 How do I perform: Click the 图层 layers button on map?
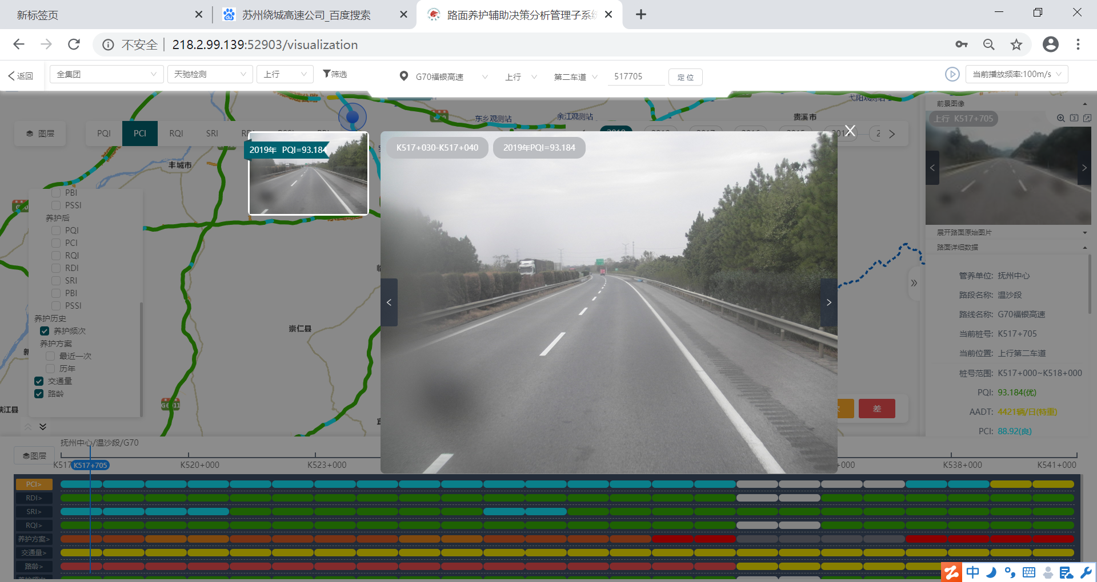tap(41, 134)
